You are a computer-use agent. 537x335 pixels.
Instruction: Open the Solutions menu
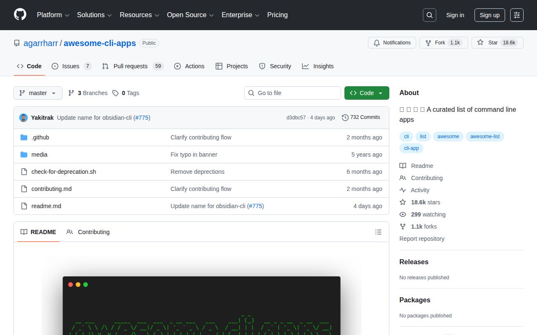pyautogui.click(x=93, y=15)
